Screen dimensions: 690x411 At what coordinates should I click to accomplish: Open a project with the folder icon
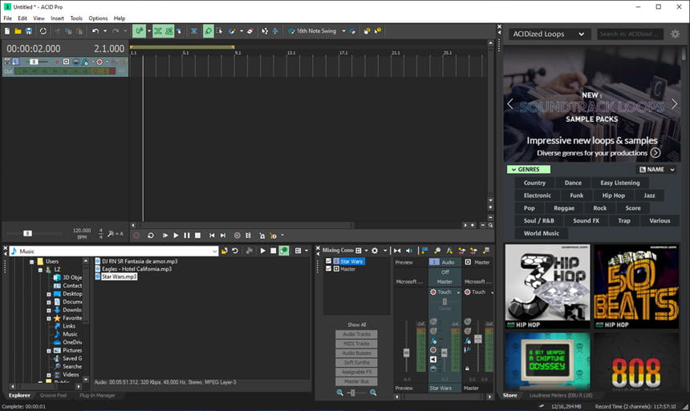click(x=18, y=31)
